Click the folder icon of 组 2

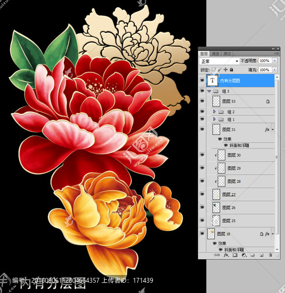[221, 112]
